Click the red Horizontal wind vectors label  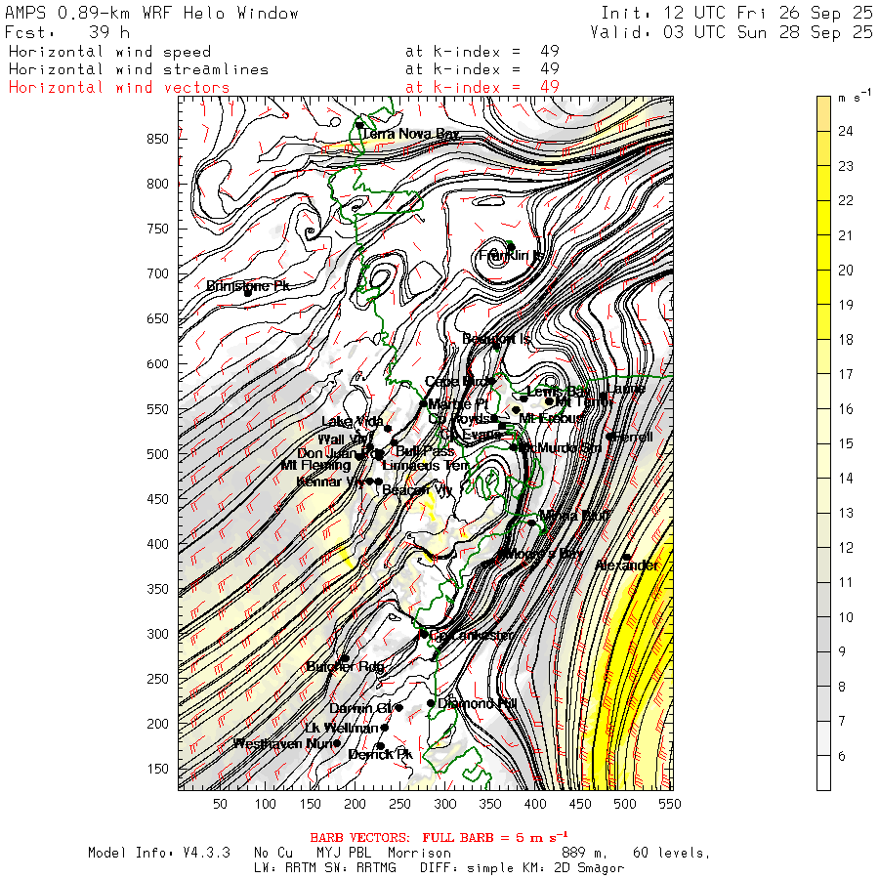tap(119, 87)
